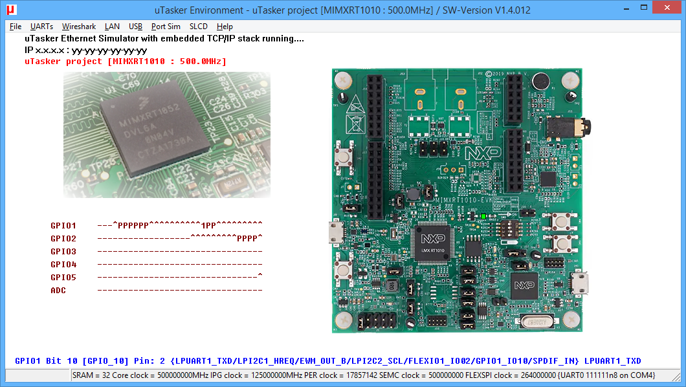Click the audio jack on the board
686x387 pixels.
tap(569, 127)
